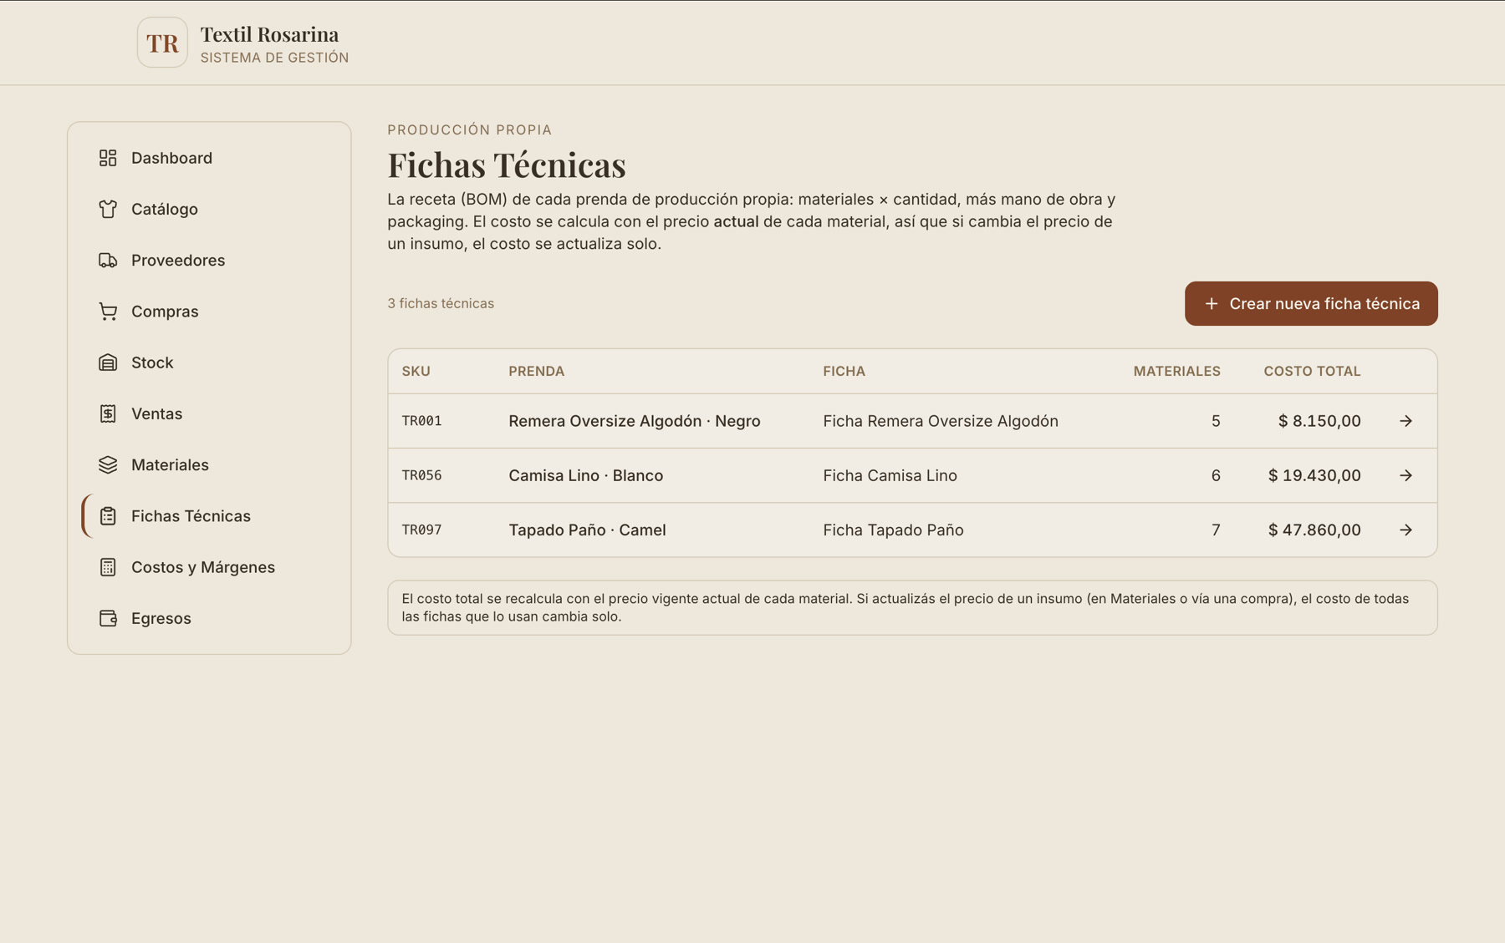
Task: Navigate to Proveedores
Action: pos(209,261)
